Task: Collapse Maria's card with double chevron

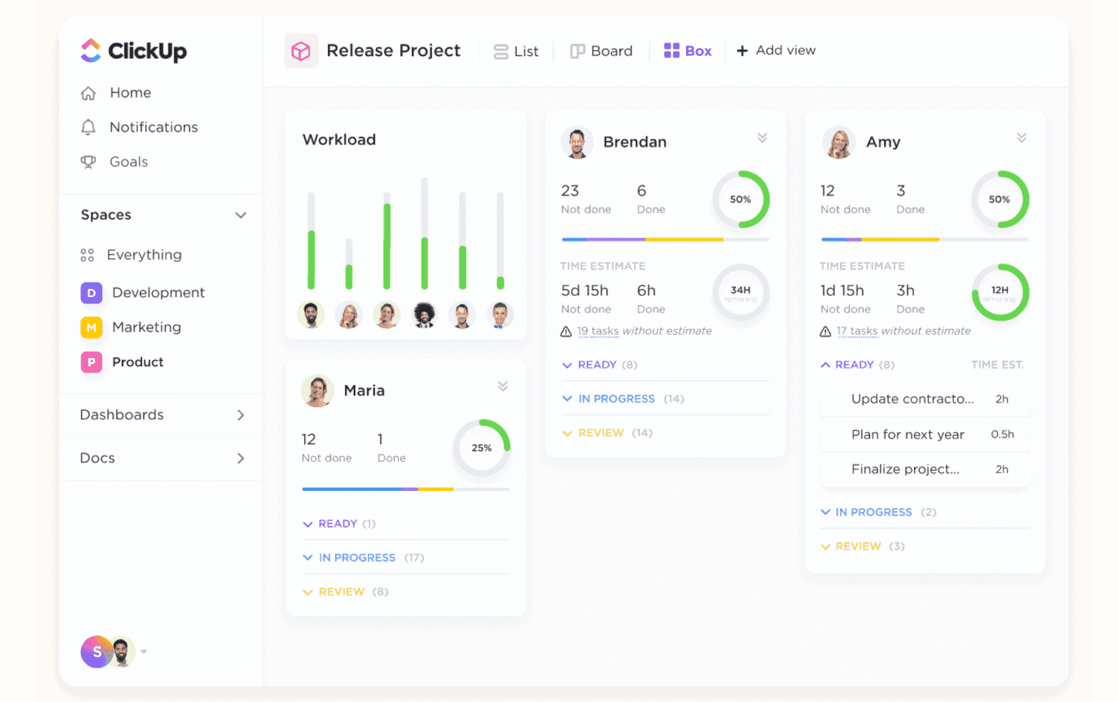Action: point(503,386)
